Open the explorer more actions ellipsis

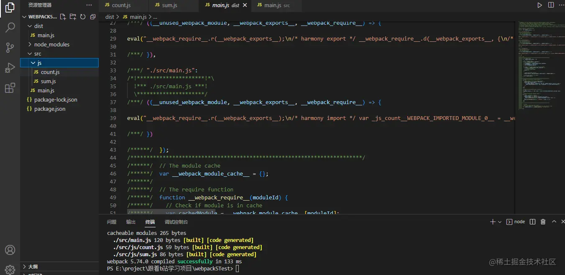(89, 5)
